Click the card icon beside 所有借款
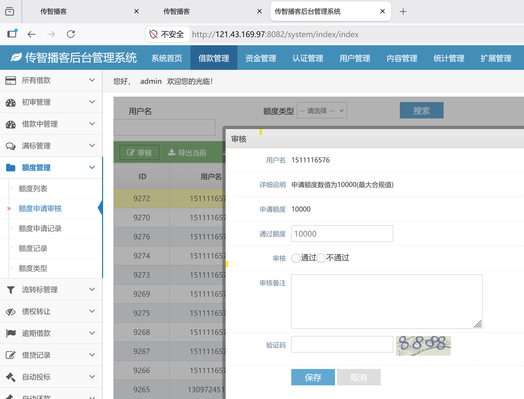The height and width of the screenshot is (399, 524). tap(11, 81)
